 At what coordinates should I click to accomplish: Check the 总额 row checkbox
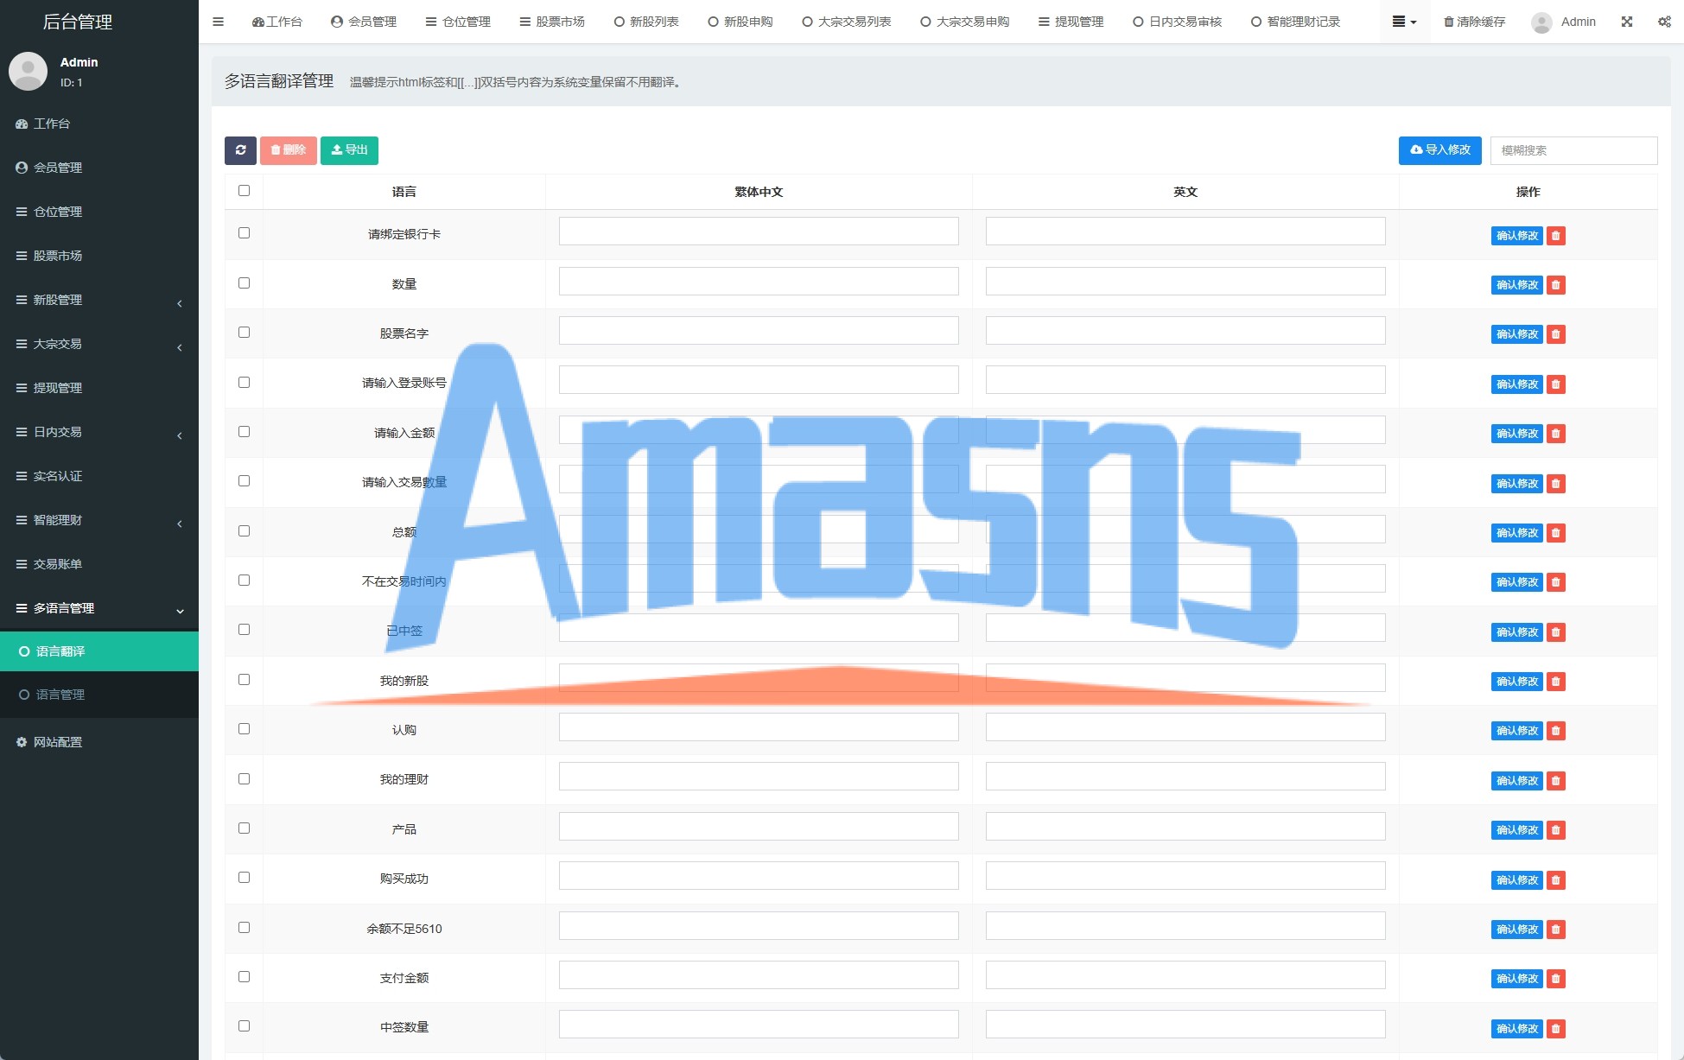point(245,531)
